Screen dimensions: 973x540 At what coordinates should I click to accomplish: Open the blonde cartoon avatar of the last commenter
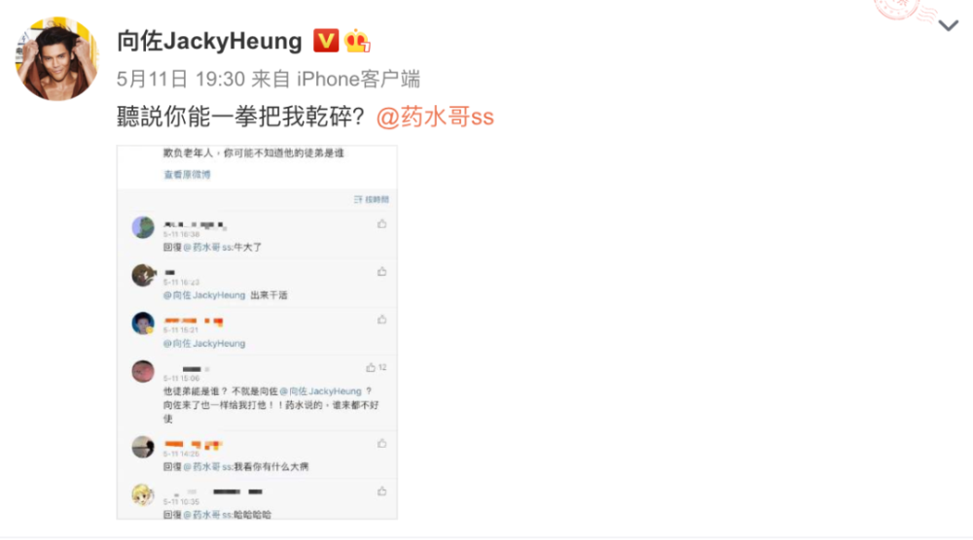[x=143, y=494]
